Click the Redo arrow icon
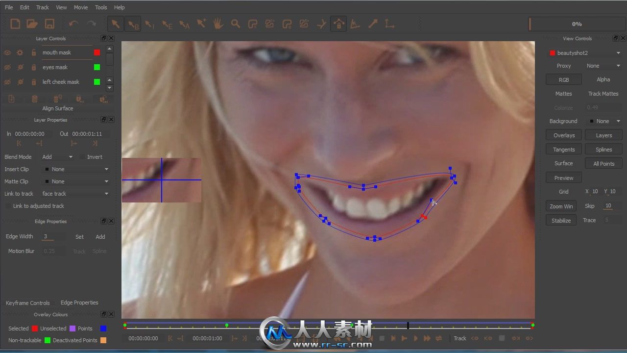 click(x=91, y=24)
